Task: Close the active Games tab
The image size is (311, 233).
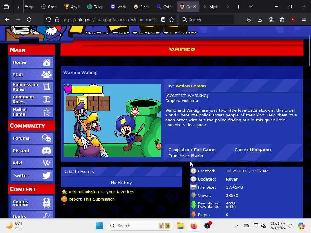Action: (x=194, y=7)
